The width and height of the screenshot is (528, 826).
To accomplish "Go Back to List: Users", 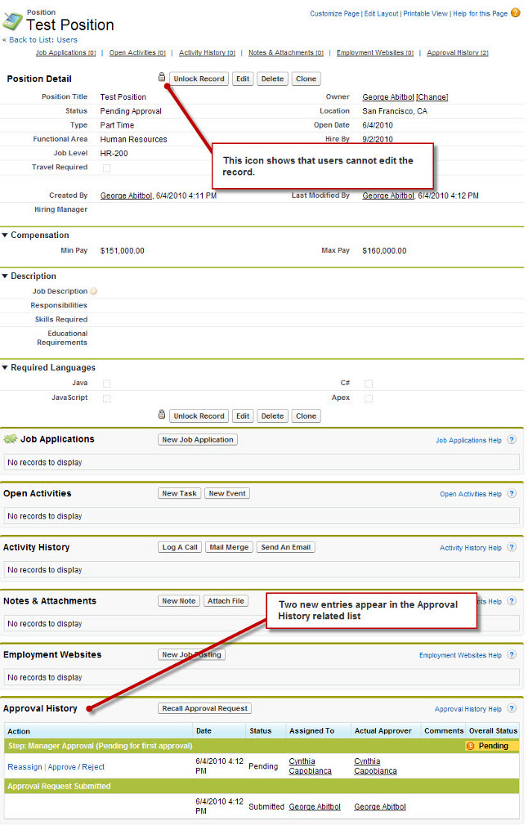I will [x=43, y=39].
